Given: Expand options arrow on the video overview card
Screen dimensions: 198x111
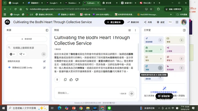Looking at the screenshot, I should (161, 50).
